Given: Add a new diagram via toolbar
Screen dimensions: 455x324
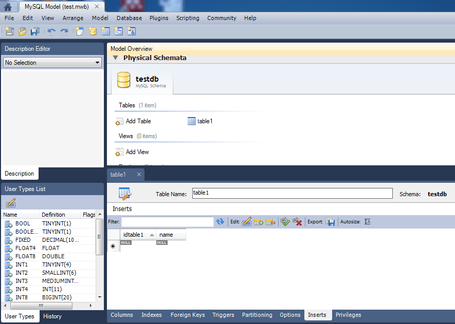Looking at the screenshot, I should tap(80, 31).
